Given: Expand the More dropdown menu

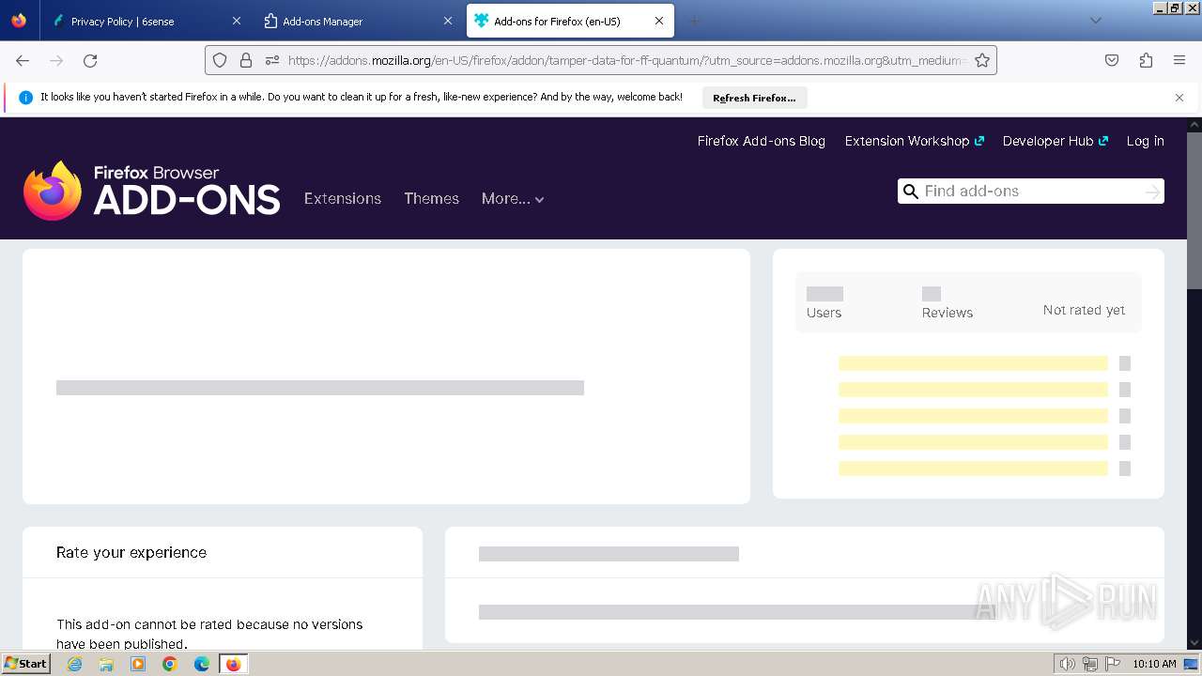Looking at the screenshot, I should point(513,198).
